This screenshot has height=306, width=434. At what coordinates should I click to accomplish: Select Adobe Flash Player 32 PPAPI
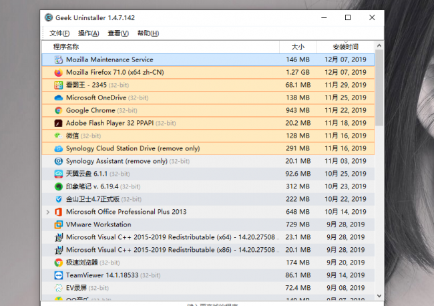pyautogui.click(x=110, y=123)
